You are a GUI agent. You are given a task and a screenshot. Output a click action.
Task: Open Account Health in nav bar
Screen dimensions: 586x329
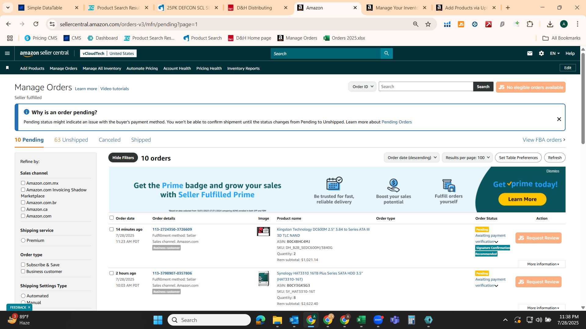(177, 69)
